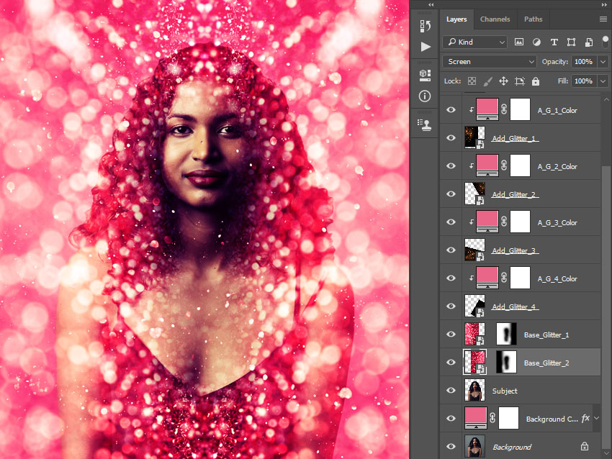Filter for smart object layers
The image size is (612, 459).
(x=588, y=42)
